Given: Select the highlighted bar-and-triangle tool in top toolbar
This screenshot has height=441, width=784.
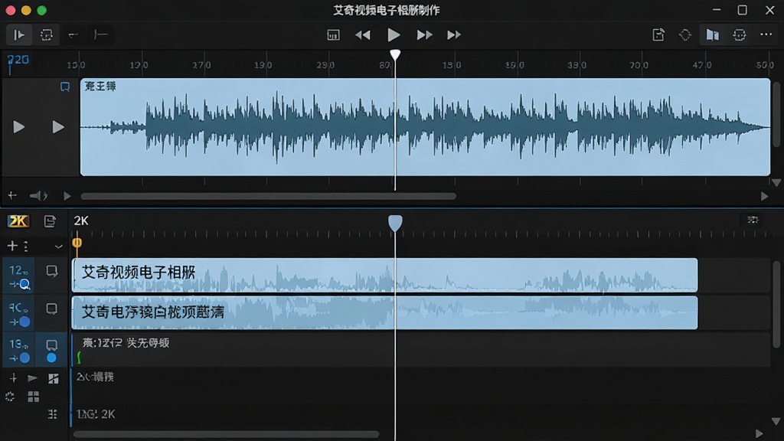Looking at the screenshot, I should (19, 35).
